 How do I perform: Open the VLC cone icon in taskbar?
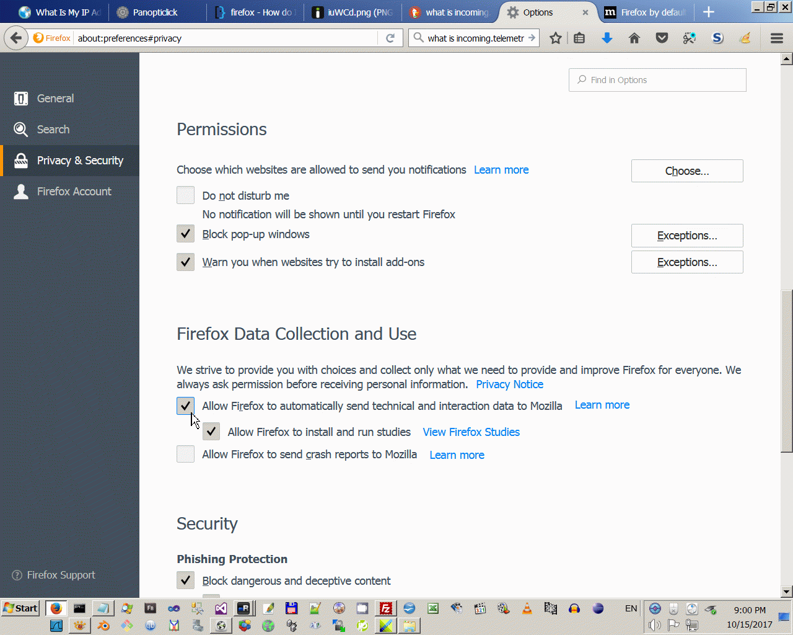(527, 608)
